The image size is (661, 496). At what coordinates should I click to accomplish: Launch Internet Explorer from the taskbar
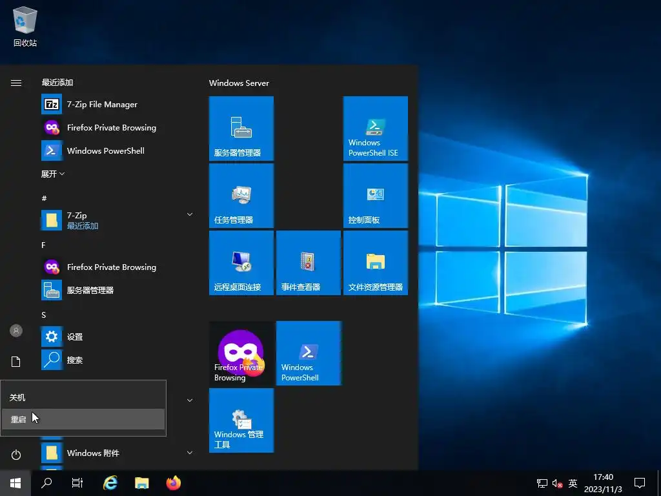click(x=110, y=483)
